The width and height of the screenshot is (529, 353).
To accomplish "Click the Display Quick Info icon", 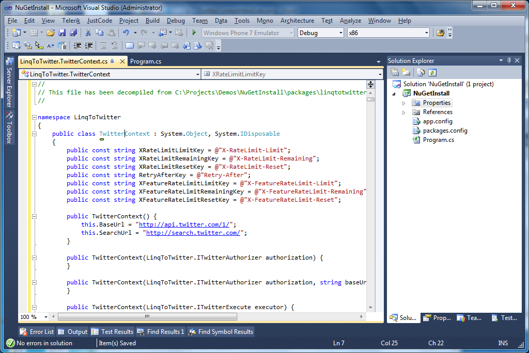I will (x=39, y=45).
